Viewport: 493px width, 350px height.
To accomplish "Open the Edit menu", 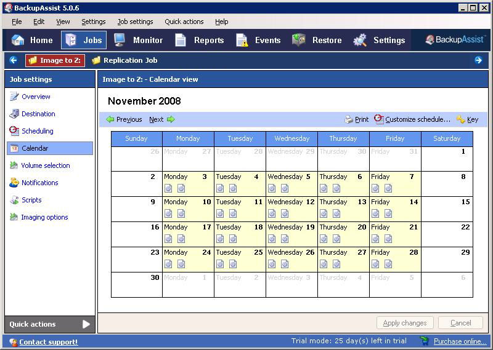I will (39, 22).
